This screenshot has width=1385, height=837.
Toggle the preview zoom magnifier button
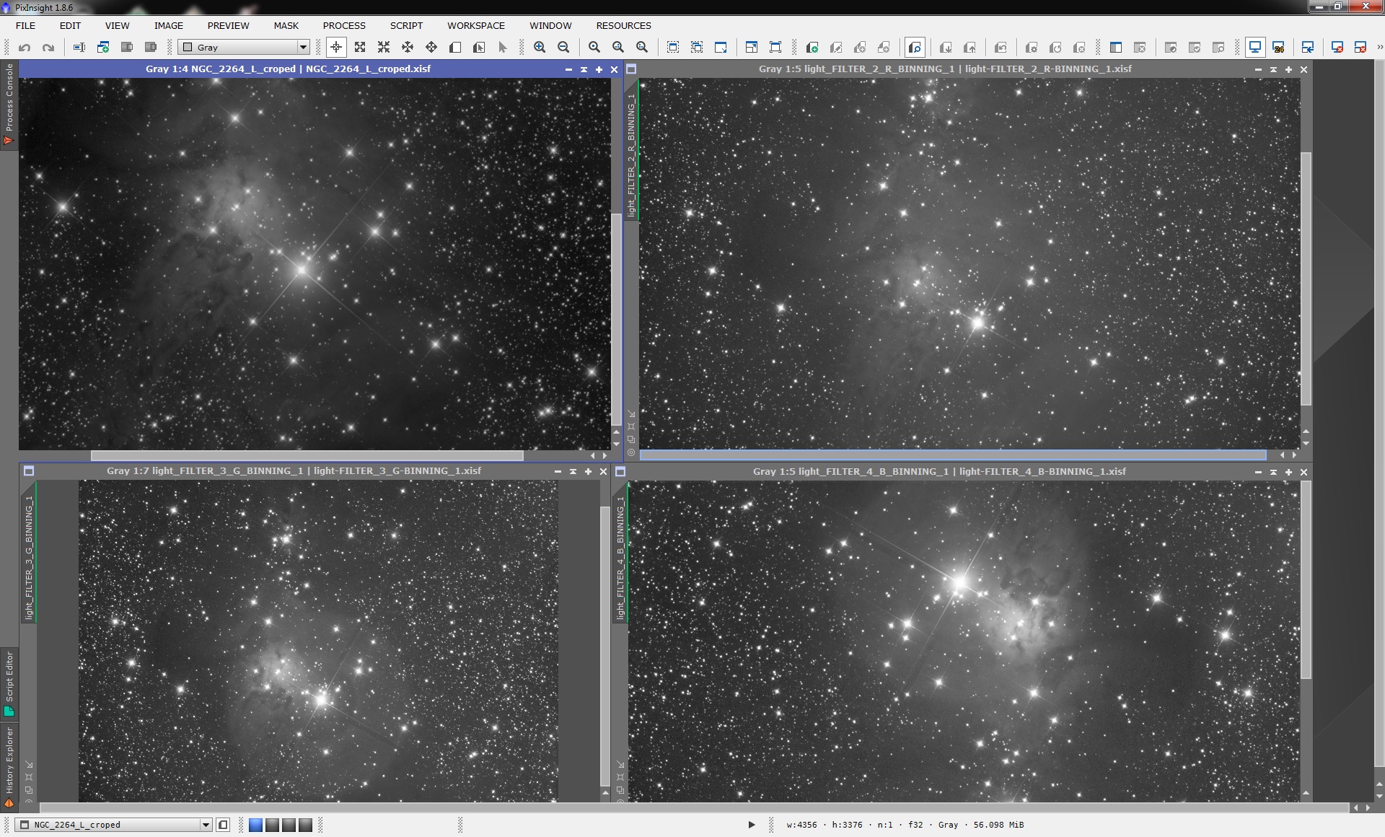(x=915, y=48)
